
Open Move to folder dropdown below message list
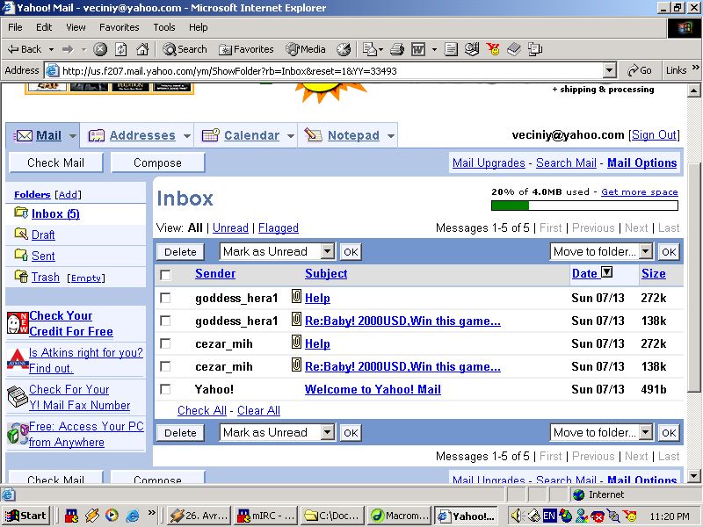601,432
